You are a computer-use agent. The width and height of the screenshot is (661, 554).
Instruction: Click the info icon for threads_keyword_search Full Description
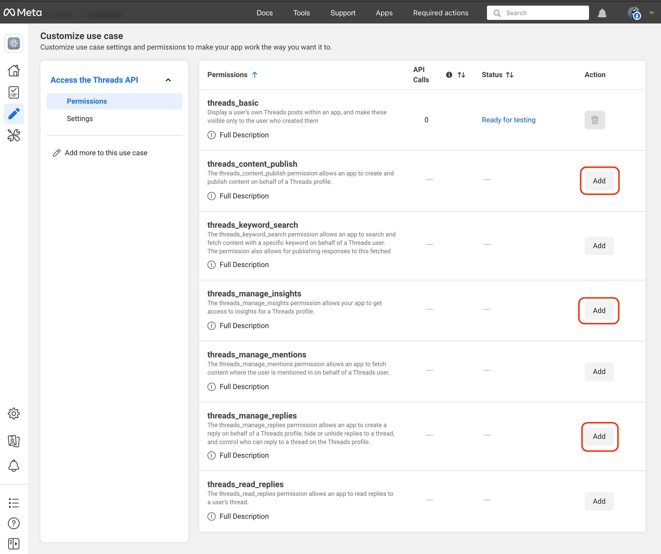[212, 265]
